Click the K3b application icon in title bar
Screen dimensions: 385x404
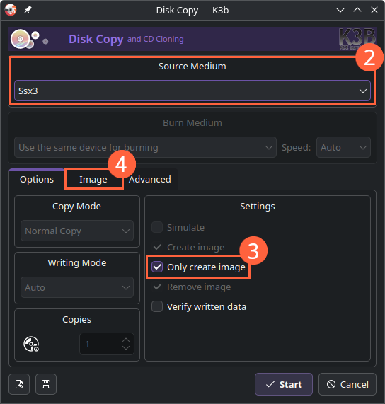click(11, 10)
